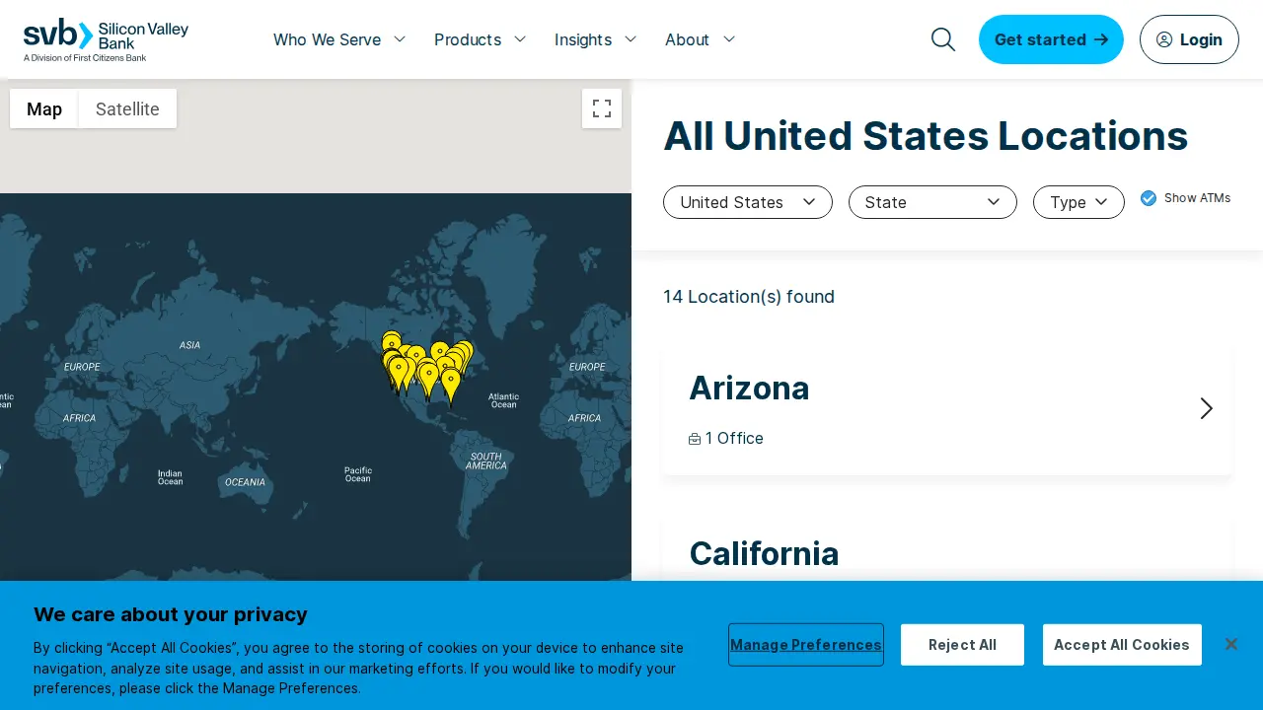Viewport: 1263px width, 710px height.
Task: Toggle the Show ATMs checkbox
Action: 1149,198
